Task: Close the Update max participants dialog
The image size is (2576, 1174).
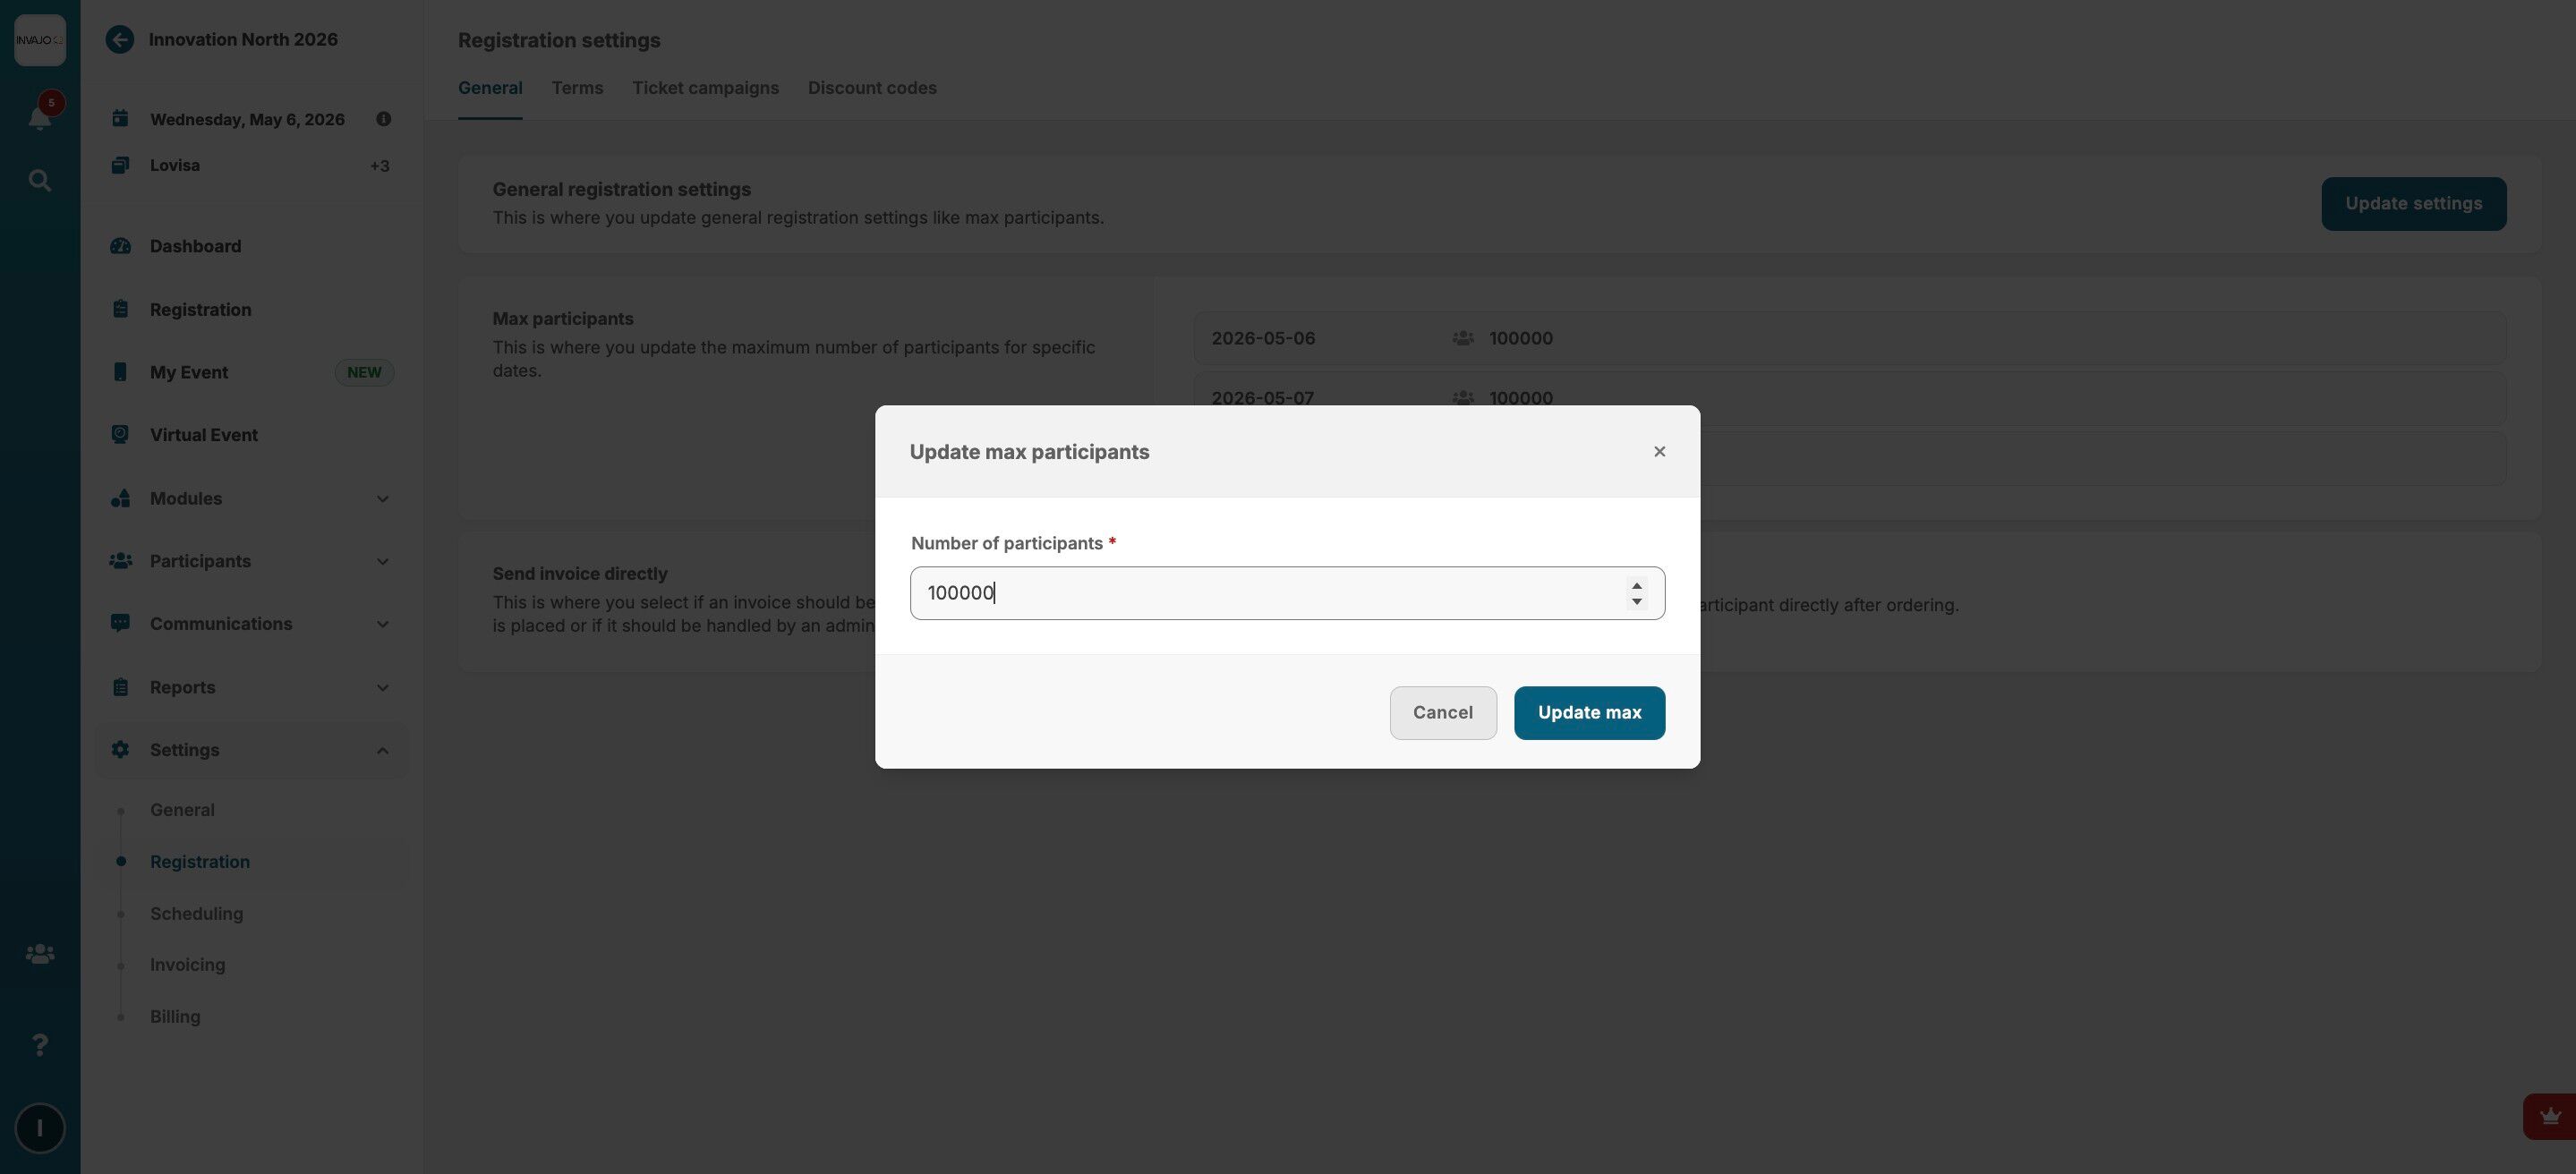Action: [1659, 452]
